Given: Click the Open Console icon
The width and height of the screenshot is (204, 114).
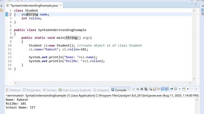Looking at the screenshot, I should tap(184, 89).
